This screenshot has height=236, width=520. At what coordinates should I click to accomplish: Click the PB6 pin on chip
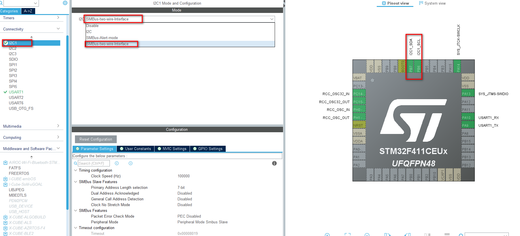(x=419, y=66)
